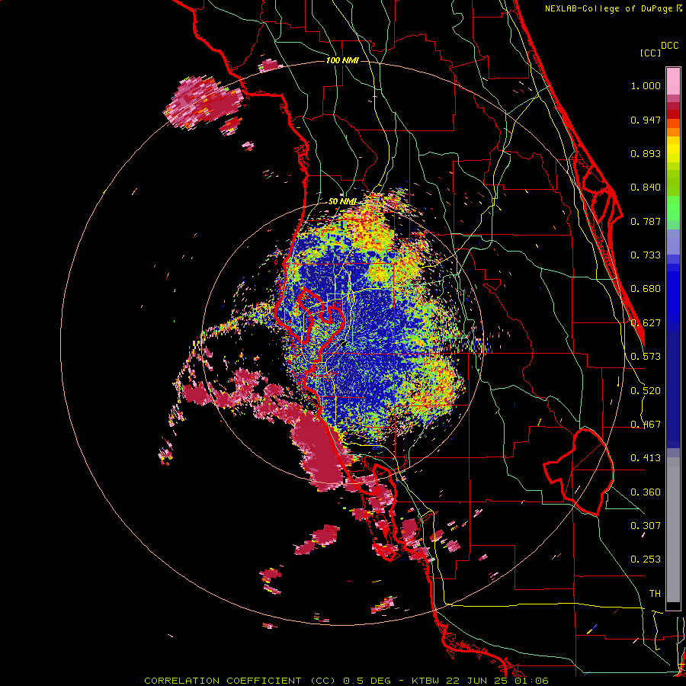The width and height of the screenshot is (686, 686).
Task: Click the yellow segment of the color bar
Action: pos(673,149)
